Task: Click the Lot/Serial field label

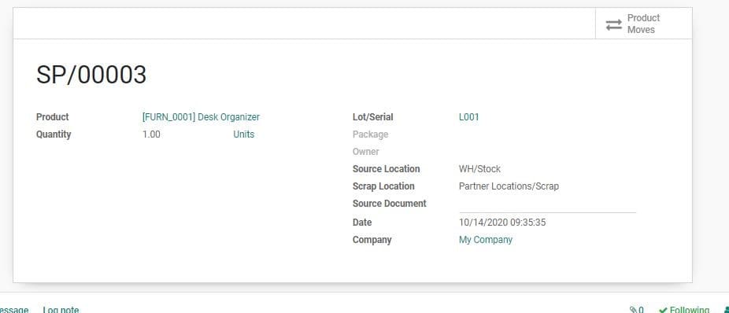Action: [x=372, y=117]
